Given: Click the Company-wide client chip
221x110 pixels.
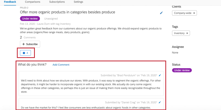Looking at the screenshot, I should (x=182, y=13).
